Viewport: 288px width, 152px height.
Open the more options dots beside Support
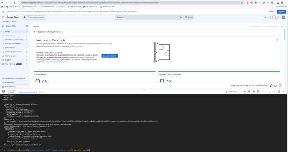(27, 60)
